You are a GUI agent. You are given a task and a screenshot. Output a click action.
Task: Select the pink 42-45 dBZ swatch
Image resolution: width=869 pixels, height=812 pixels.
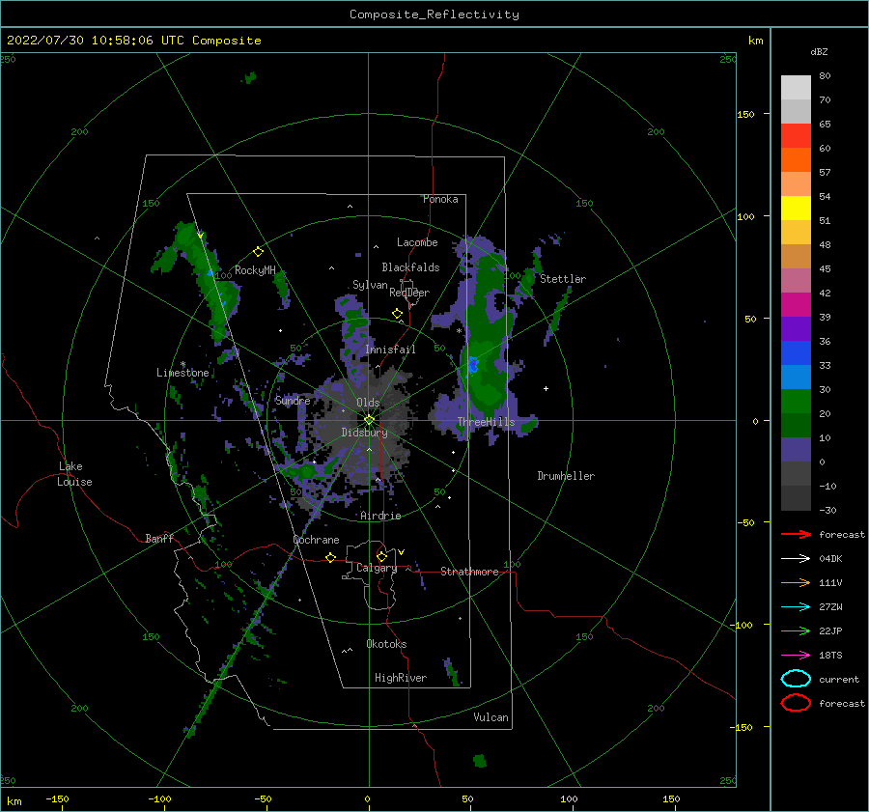point(796,281)
